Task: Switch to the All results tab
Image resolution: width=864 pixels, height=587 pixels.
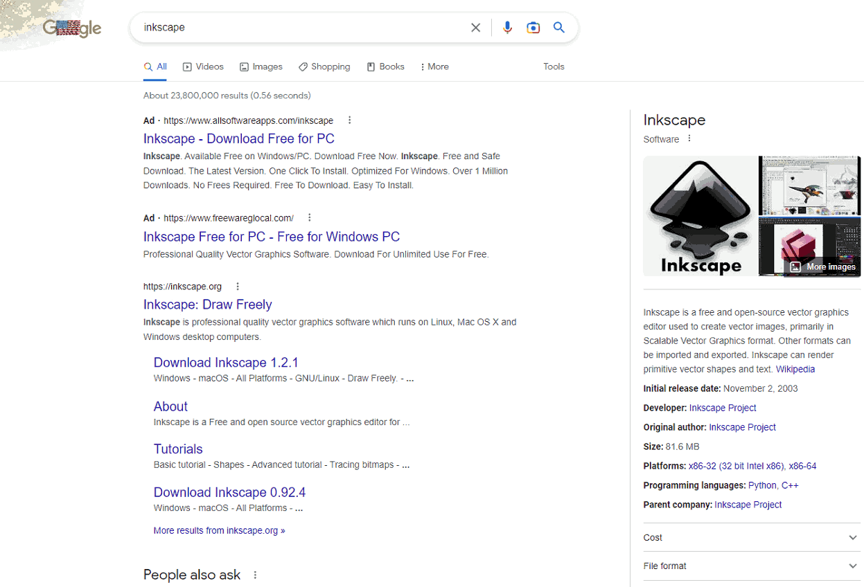Action: [x=155, y=66]
